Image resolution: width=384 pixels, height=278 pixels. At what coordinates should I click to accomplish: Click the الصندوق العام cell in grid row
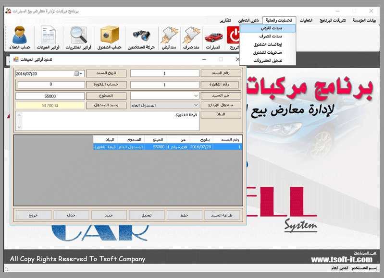[x=131, y=147]
